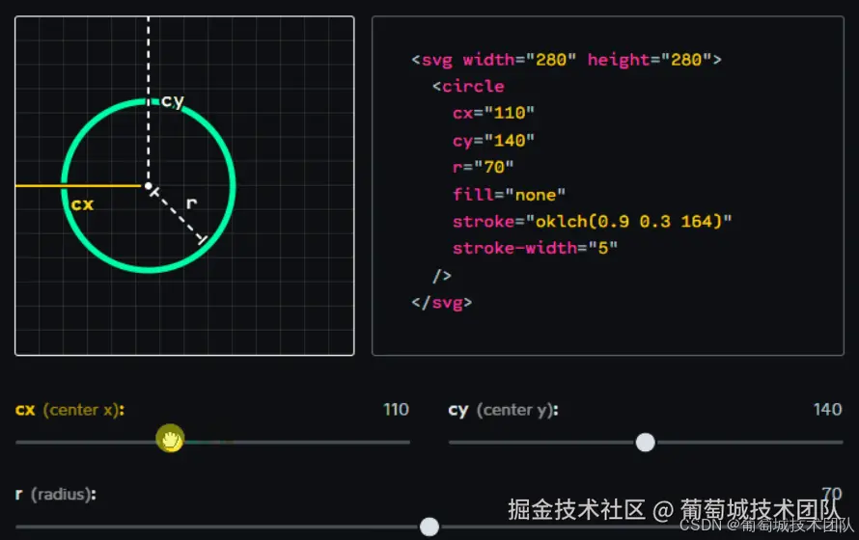
Task: Click the cx slider handle
Action: coord(170,438)
